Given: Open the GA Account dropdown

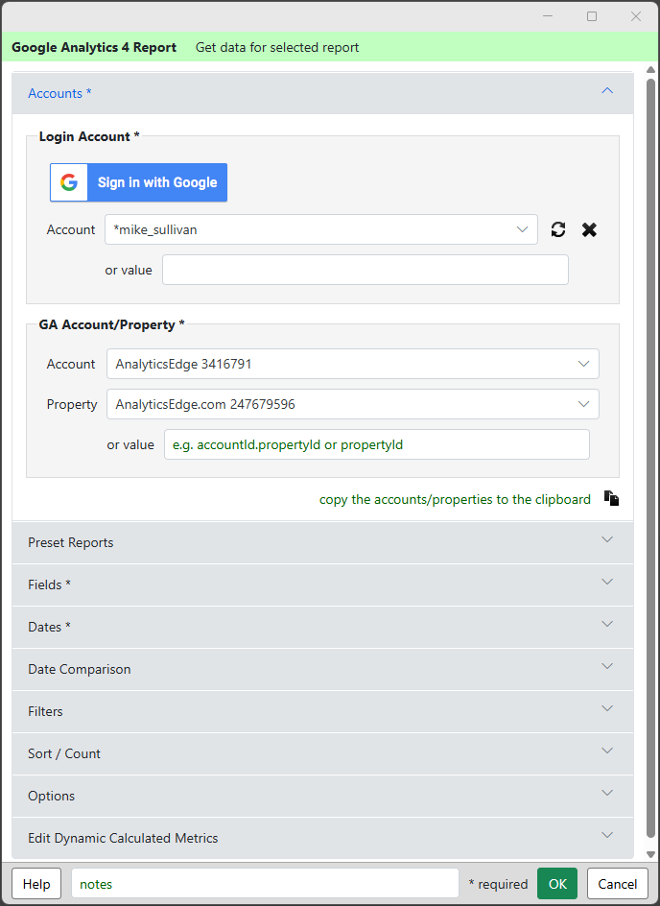Looking at the screenshot, I should click(x=352, y=364).
